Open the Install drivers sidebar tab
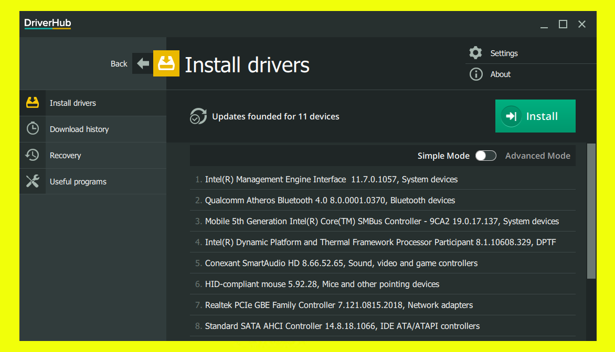The height and width of the screenshot is (352, 615). pyautogui.click(x=73, y=103)
